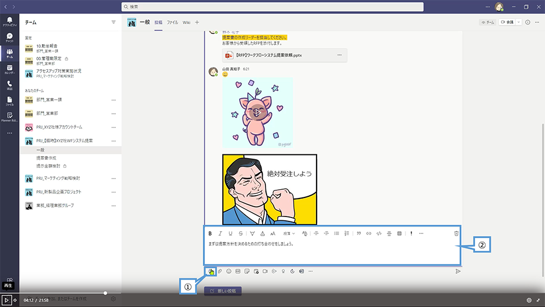
Task: Click the schedule meeting icon under compose box
Action: click(x=256, y=271)
